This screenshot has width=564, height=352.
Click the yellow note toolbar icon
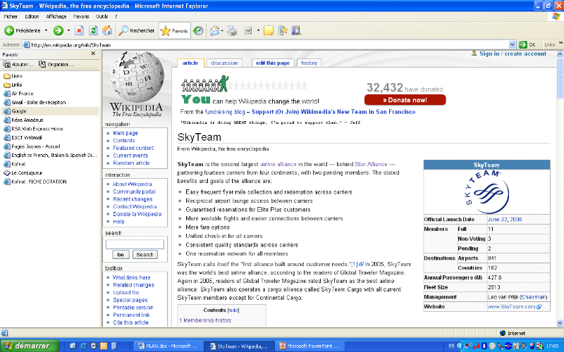269,30
